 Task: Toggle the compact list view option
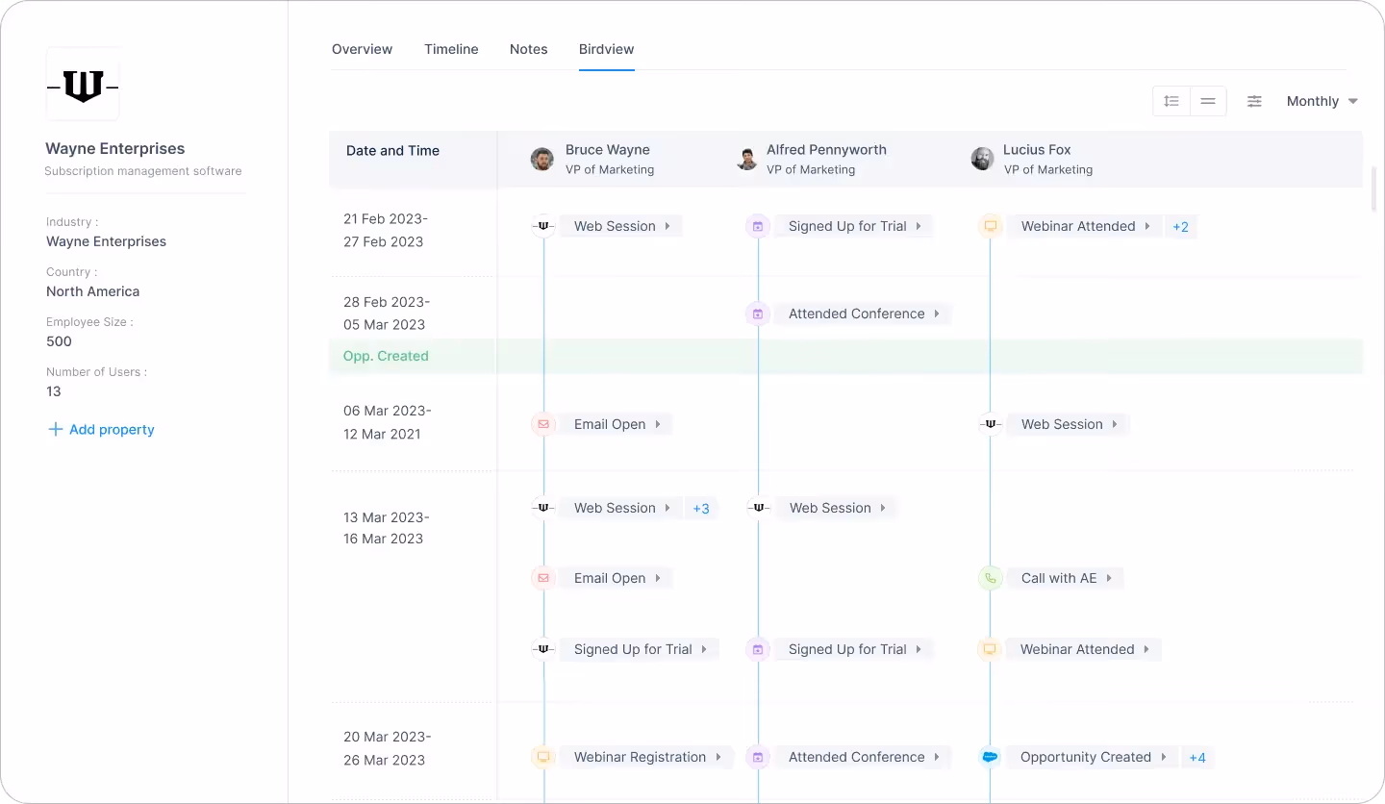(1207, 100)
